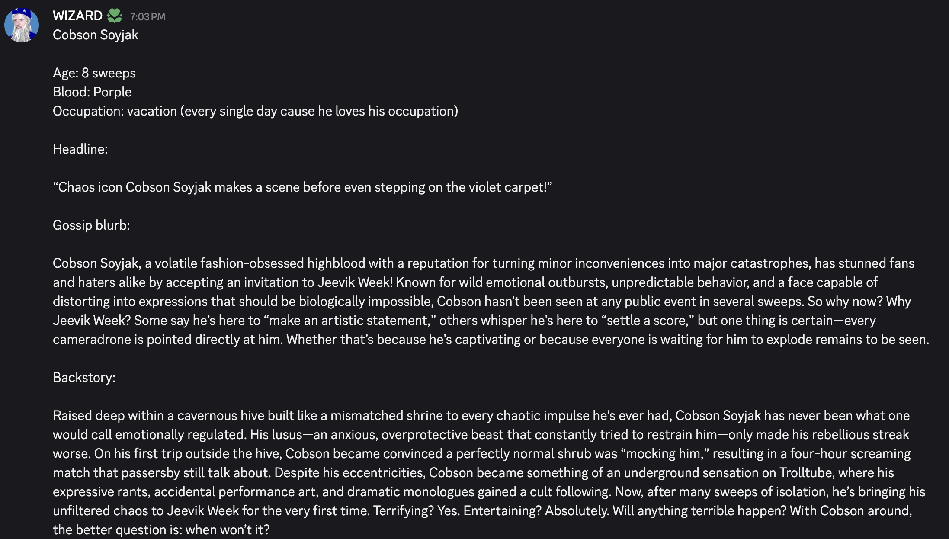Click the "Gossip blurb:" label
The image size is (949, 539).
pos(91,225)
